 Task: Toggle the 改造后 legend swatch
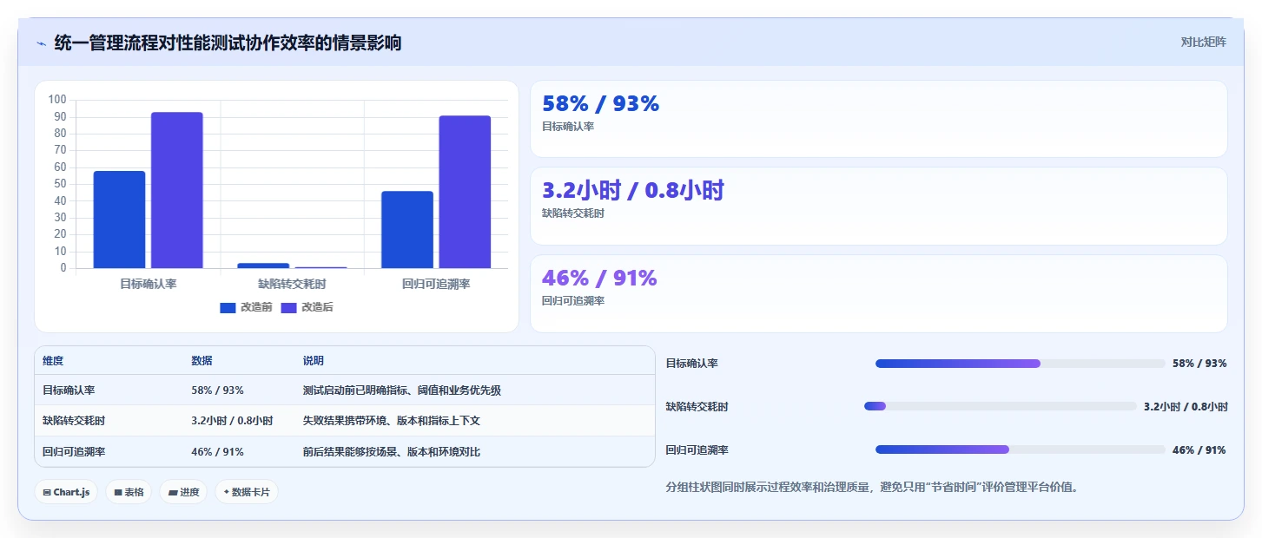(288, 307)
